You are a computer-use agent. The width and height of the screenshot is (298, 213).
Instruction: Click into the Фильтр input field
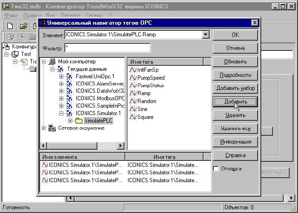click(x=108, y=48)
